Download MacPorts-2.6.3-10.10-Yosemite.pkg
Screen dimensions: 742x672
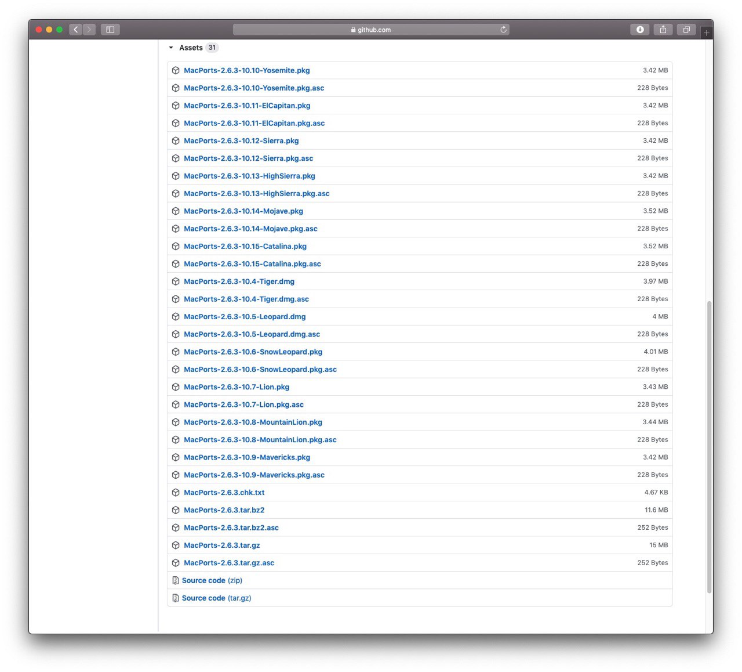point(246,70)
